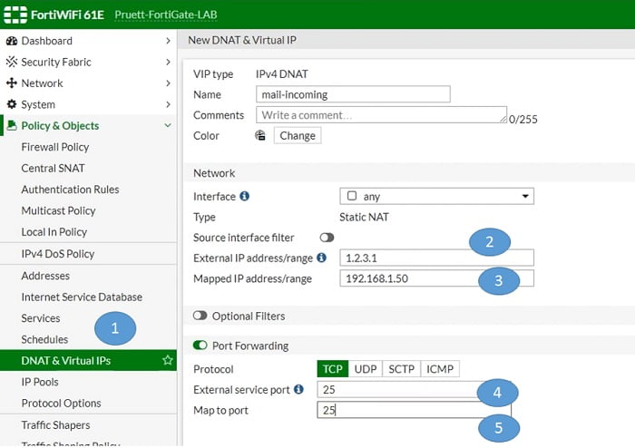Image resolution: width=635 pixels, height=448 pixels.
Task: Click the 0/255 comment counter
Action: (x=523, y=120)
